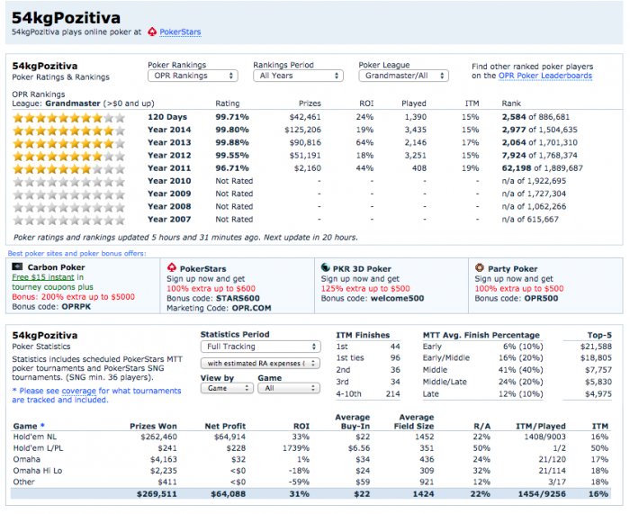Click the total ITM/Played 1454/9256 cell
The width and height of the screenshot is (630, 514).
542,494
